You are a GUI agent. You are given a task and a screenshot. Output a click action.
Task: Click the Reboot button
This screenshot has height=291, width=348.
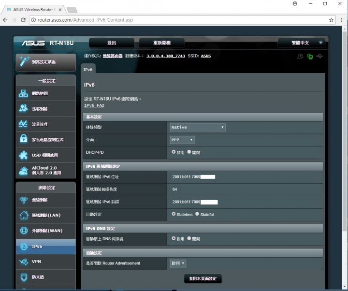[x=162, y=43]
